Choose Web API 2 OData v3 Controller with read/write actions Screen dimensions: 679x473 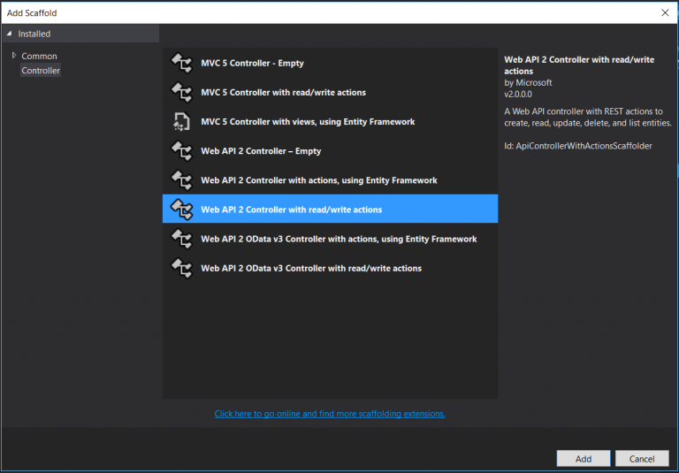[x=311, y=268]
